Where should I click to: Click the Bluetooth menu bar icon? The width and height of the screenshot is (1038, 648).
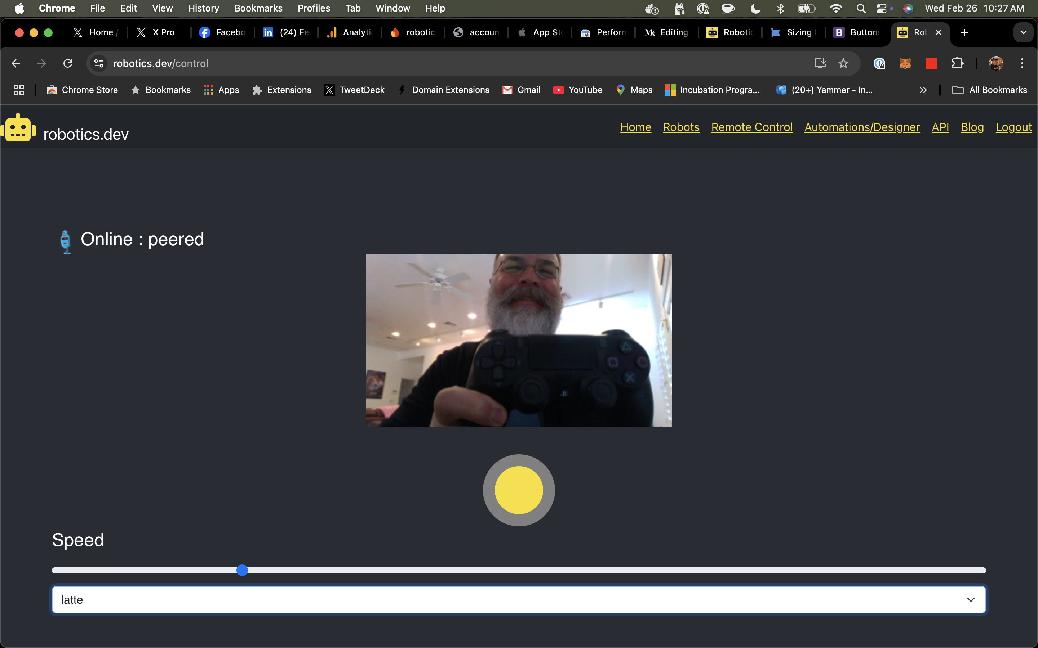tap(780, 8)
